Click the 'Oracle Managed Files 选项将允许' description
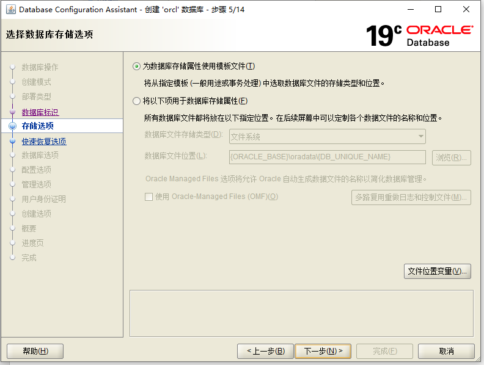The image size is (484, 365). pos(286,179)
